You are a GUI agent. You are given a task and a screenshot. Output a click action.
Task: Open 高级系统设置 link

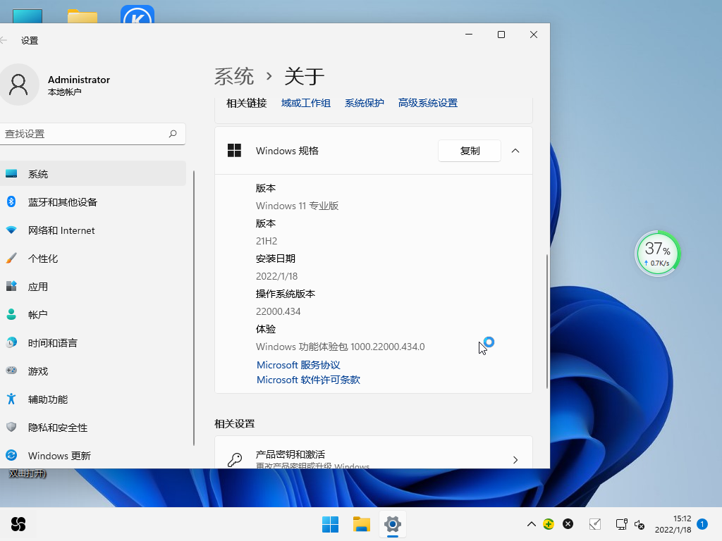(x=427, y=102)
